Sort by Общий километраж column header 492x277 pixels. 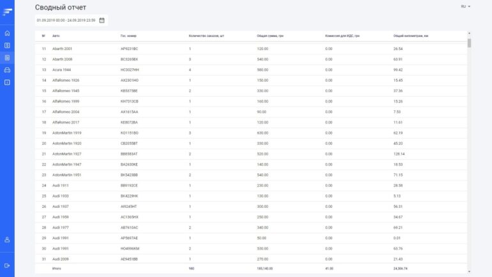(411, 36)
